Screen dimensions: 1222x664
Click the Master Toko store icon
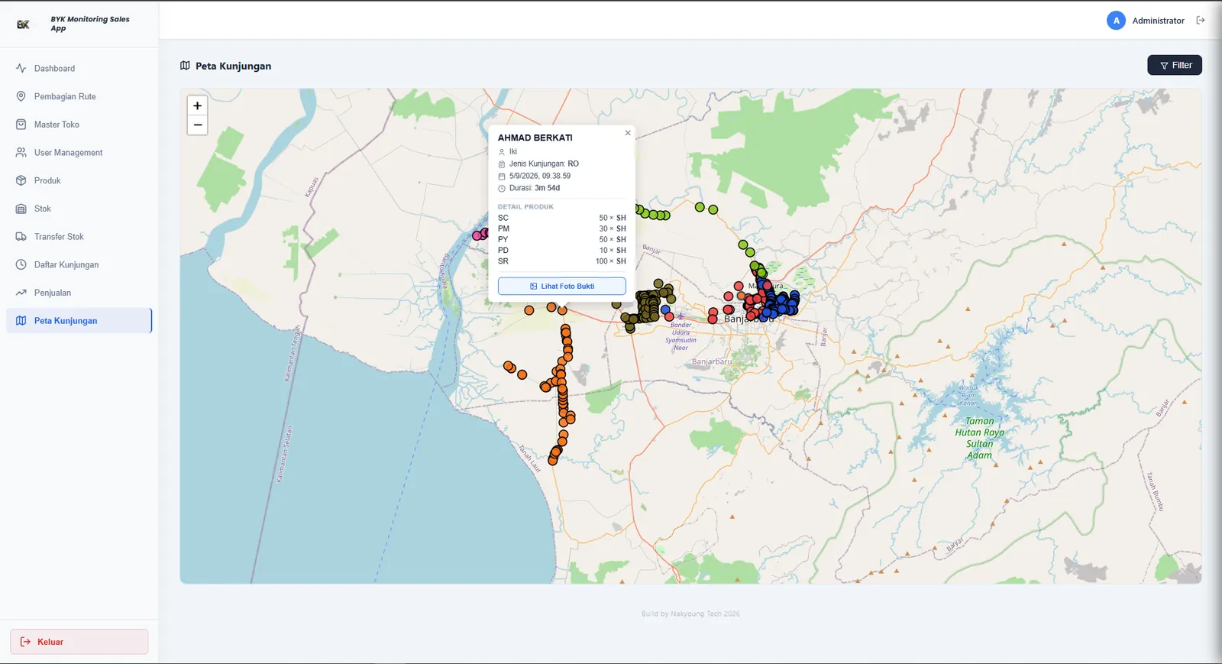point(21,125)
